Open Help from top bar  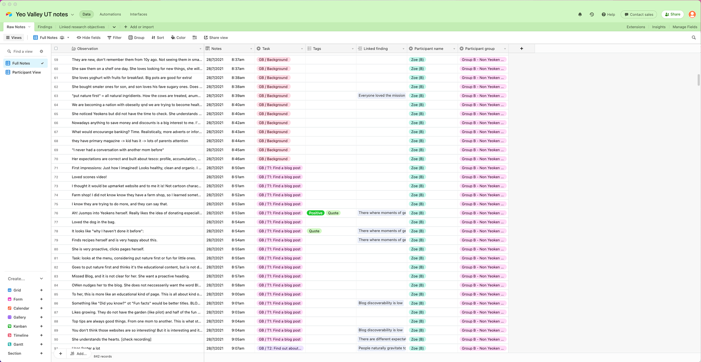[608, 15]
